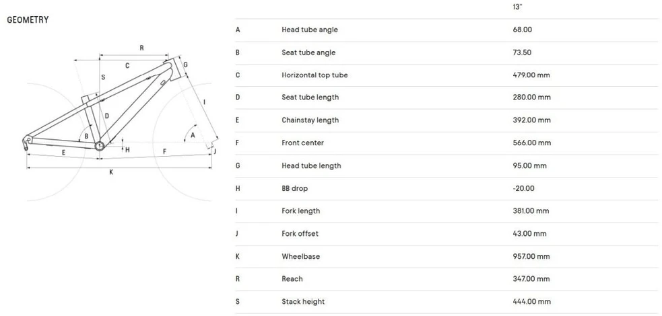
Task: Click the 13" size column header
Action: [517, 7]
